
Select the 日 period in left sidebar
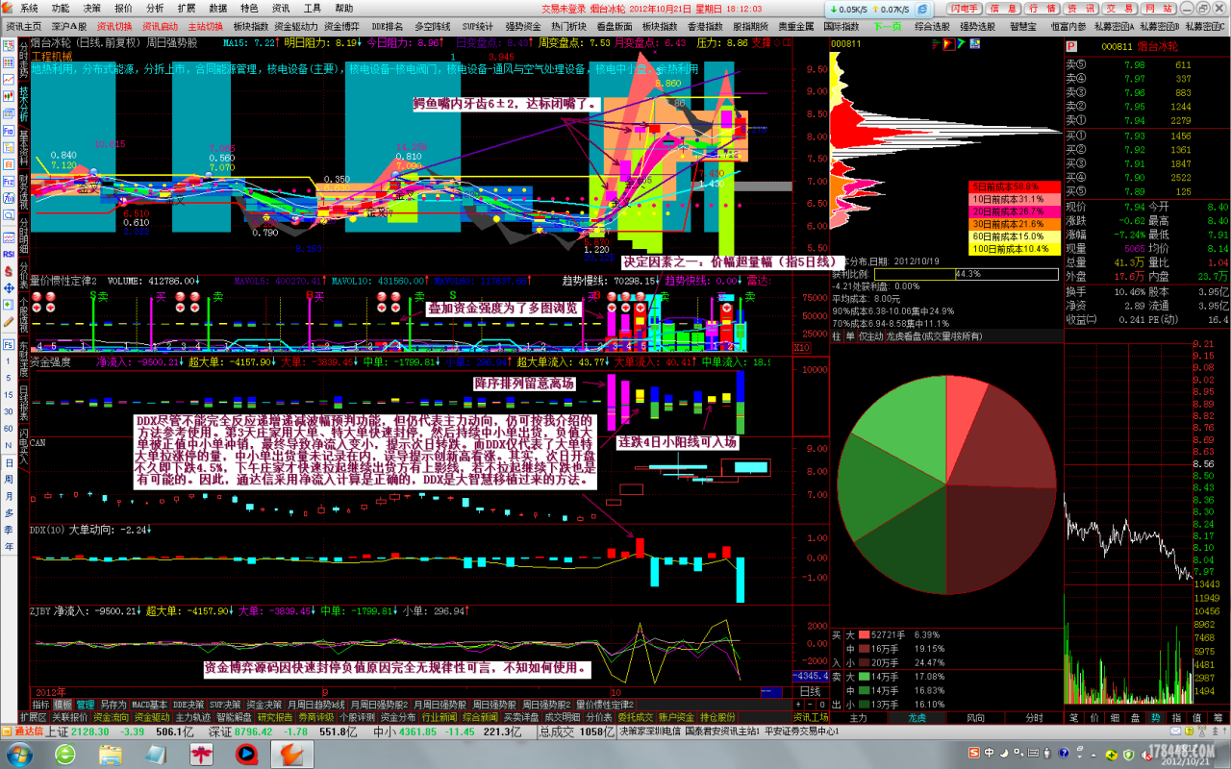[9, 462]
